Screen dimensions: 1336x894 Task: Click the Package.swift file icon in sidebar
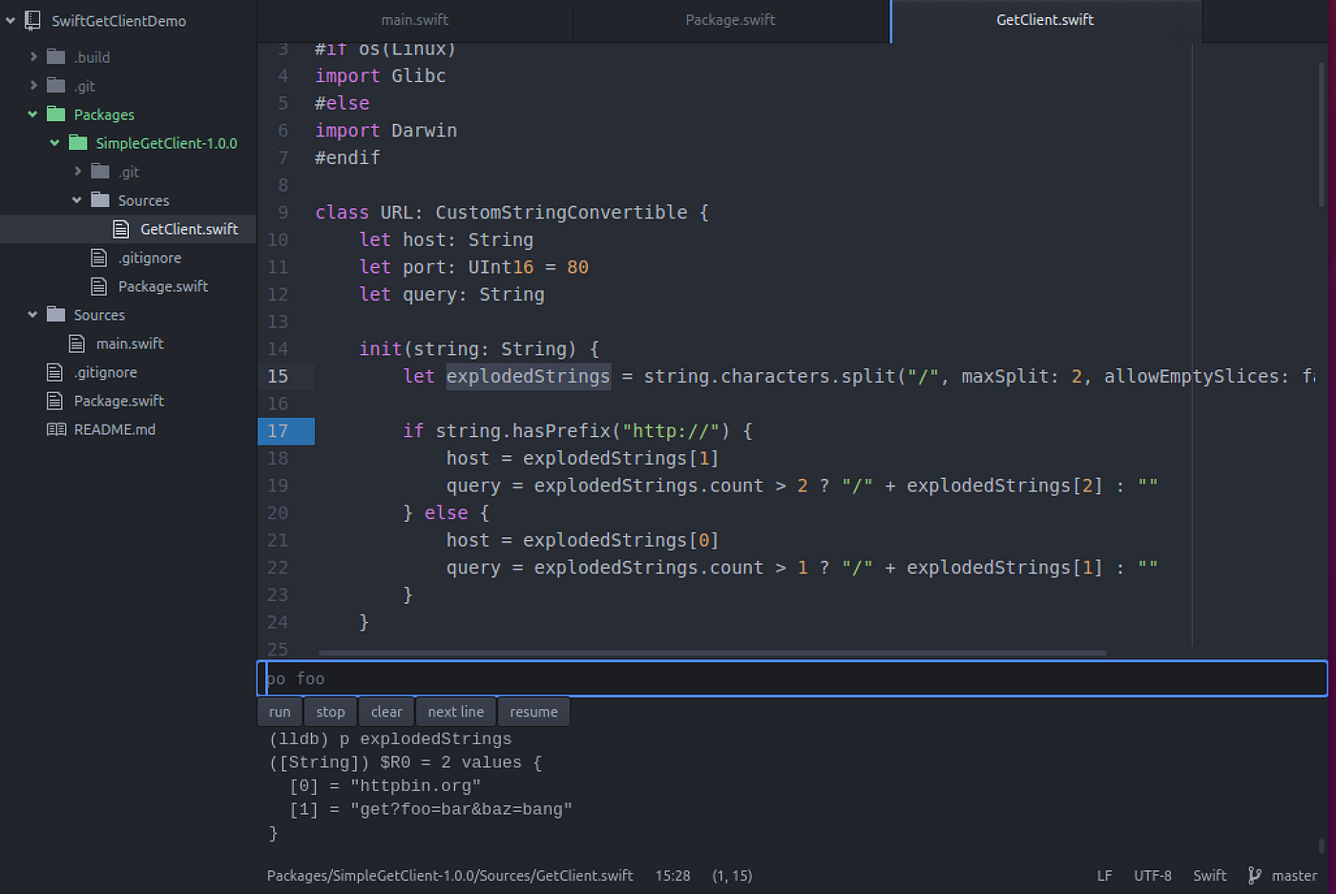[x=98, y=286]
